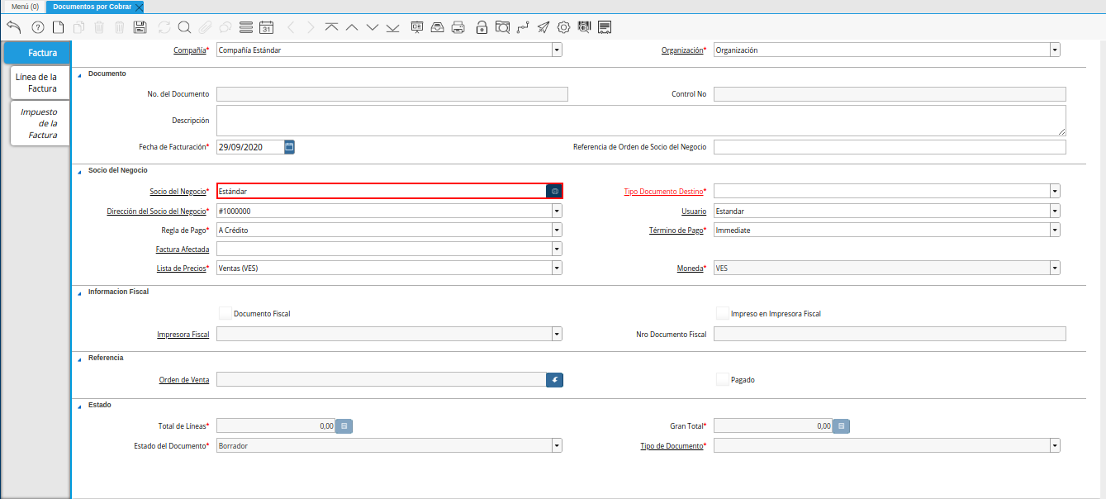The width and height of the screenshot is (1106, 499).
Task: Click the settings gear icon in the toolbar
Action: [564, 27]
